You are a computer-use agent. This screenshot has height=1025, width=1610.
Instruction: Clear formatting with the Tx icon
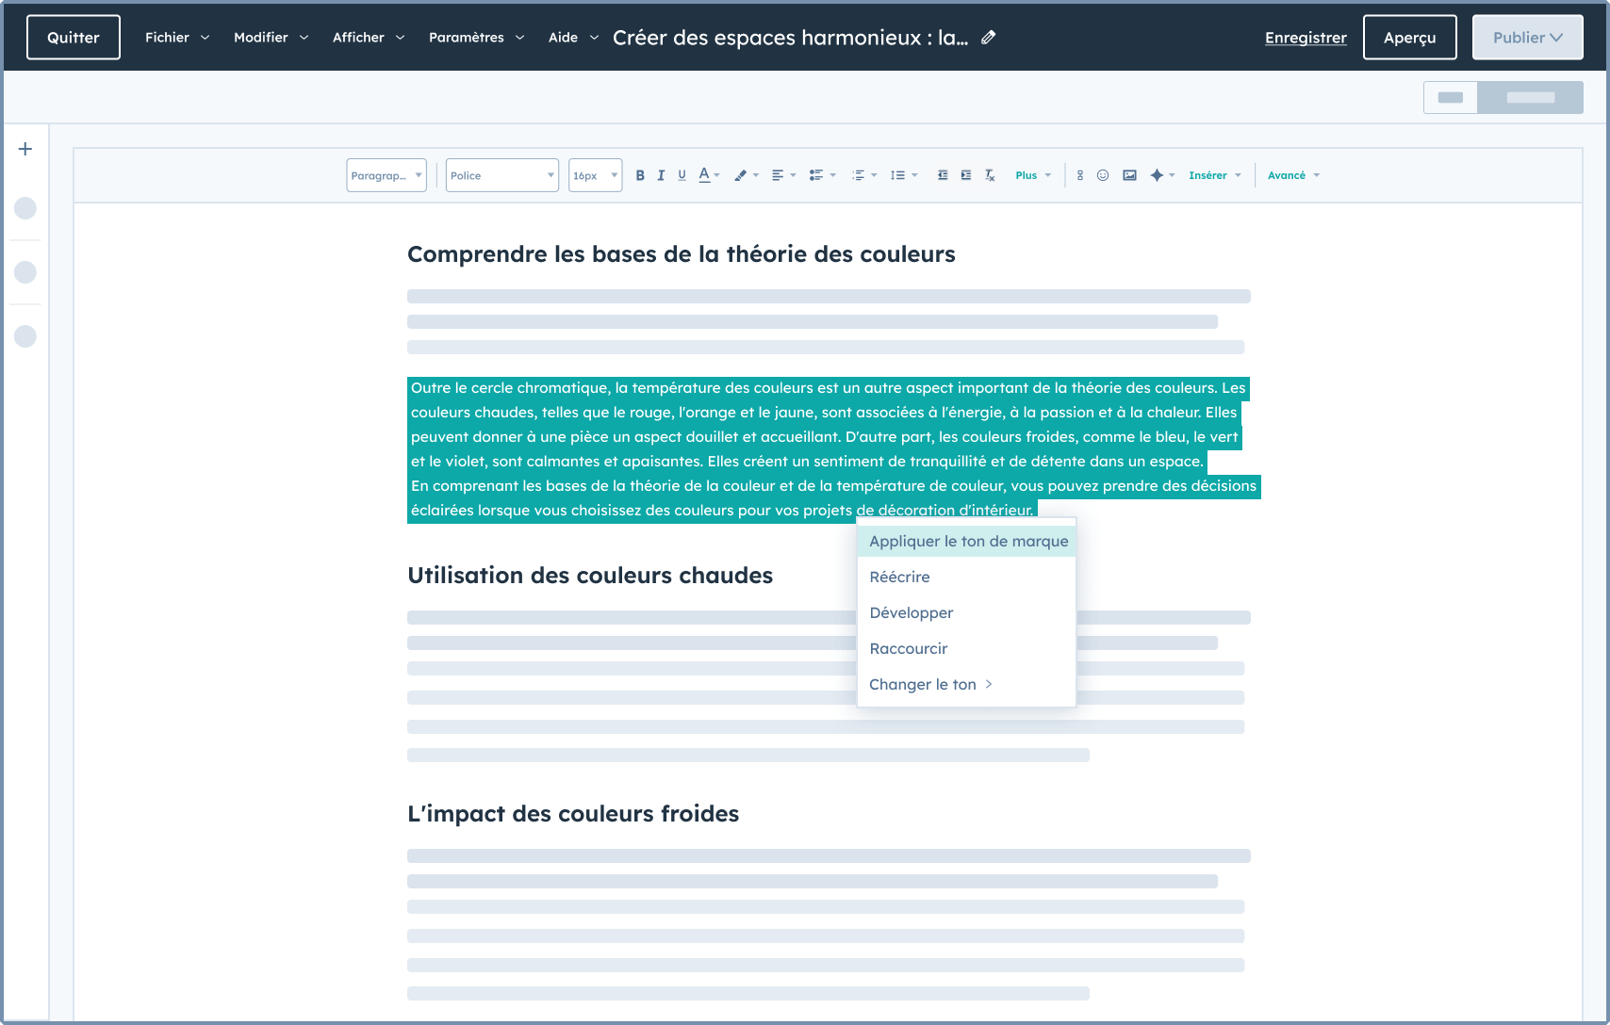point(990,175)
